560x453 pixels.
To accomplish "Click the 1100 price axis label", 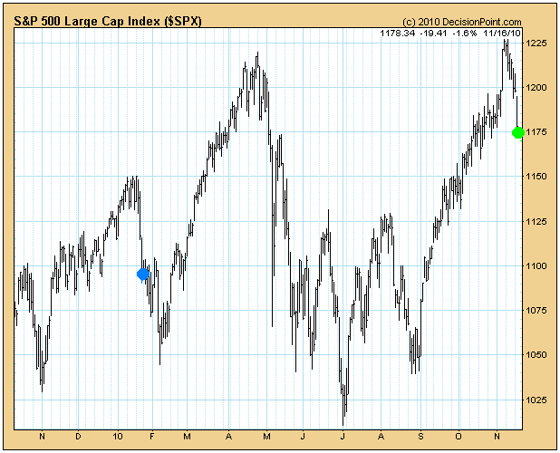I will coord(536,266).
